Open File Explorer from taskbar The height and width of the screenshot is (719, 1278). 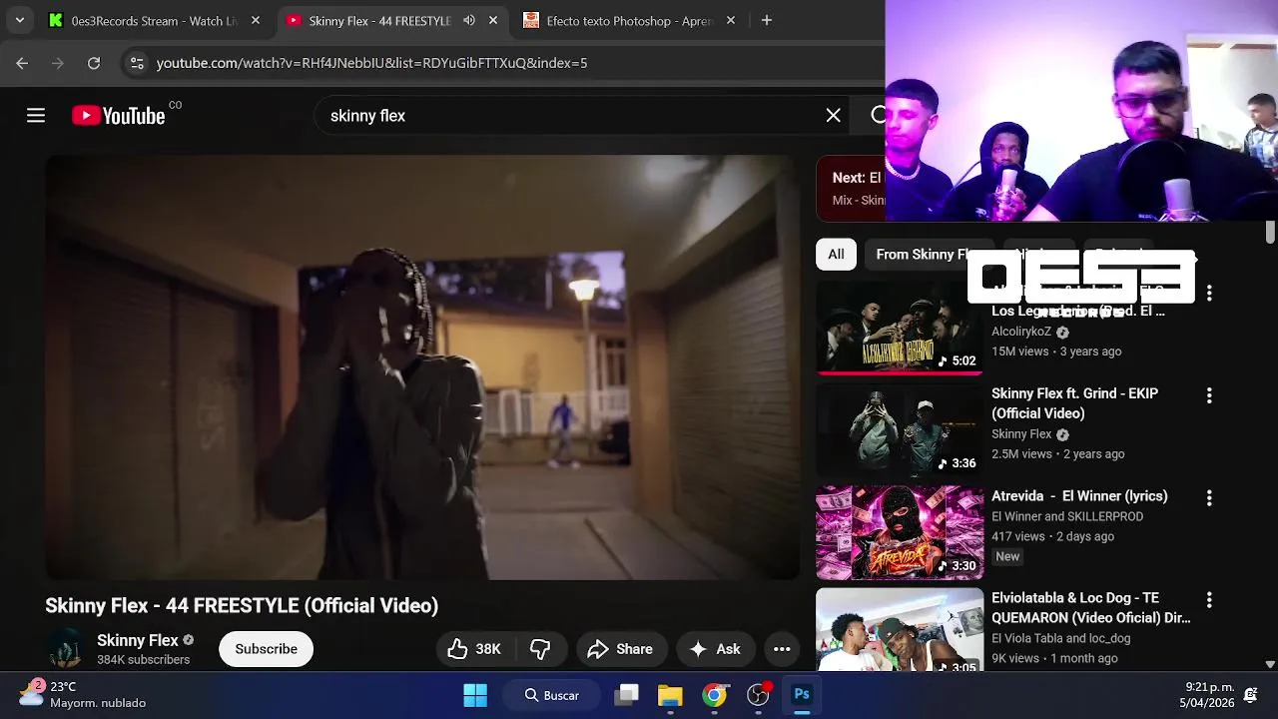click(670, 695)
